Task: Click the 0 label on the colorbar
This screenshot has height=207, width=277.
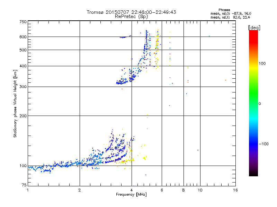Action: (x=260, y=104)
